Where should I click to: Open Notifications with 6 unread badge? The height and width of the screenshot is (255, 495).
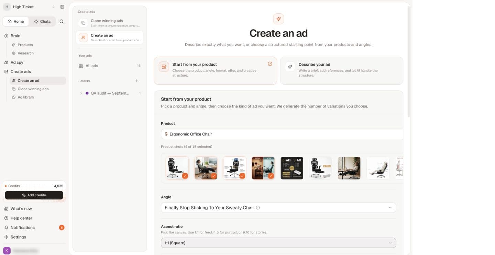pos(34,228)
